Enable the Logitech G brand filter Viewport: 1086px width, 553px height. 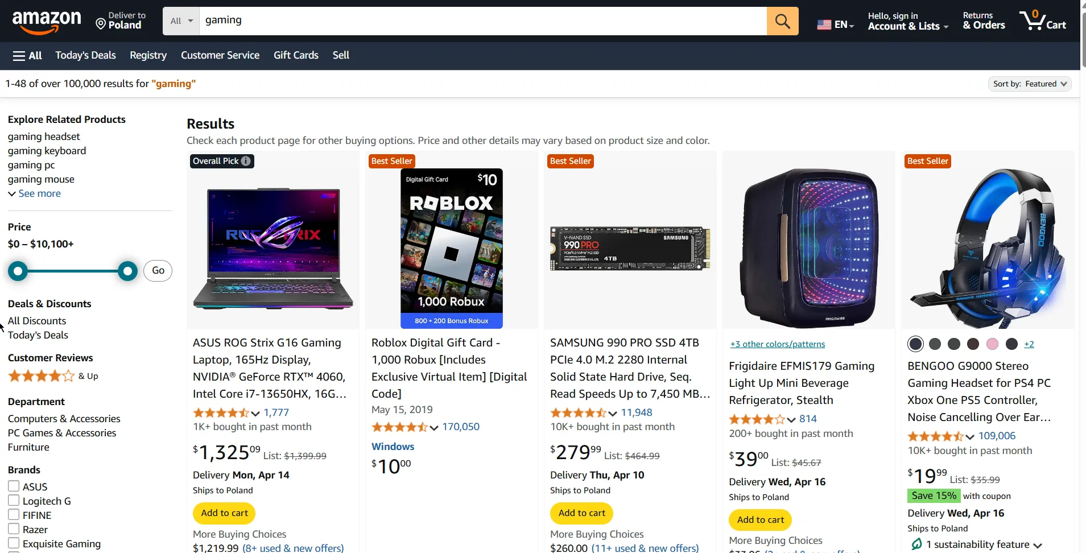[14, 501]
